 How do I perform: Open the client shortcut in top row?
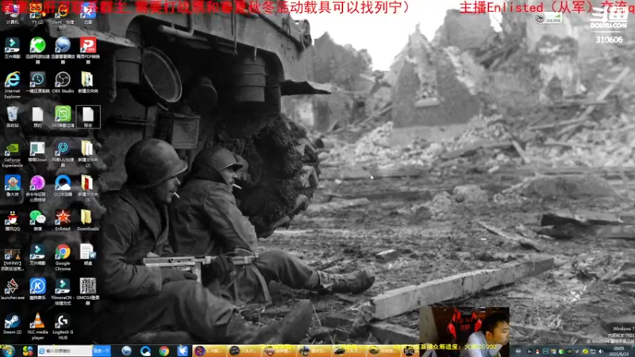pos(63,16)
